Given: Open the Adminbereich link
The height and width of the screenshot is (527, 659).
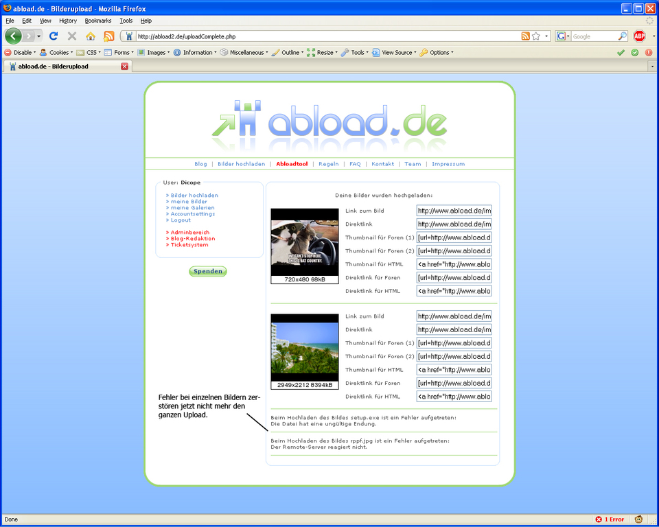Looking at the screenshot, I should 190,233.
